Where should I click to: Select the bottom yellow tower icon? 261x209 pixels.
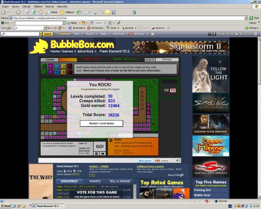(x=63, y=72)
